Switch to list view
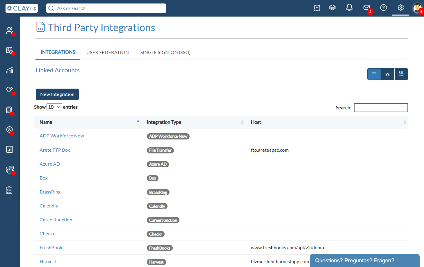 tap(374, 74)
